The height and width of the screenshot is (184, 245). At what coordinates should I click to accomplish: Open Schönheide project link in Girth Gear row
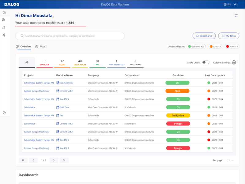coord(30,107)
